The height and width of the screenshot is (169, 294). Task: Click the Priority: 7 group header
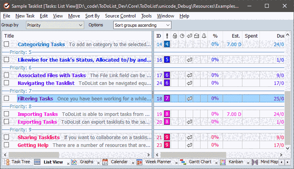[x=77, y=91]
